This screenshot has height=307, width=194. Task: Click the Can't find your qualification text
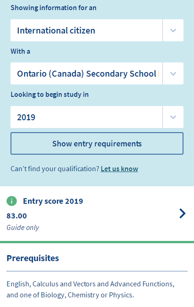(55, 169)
